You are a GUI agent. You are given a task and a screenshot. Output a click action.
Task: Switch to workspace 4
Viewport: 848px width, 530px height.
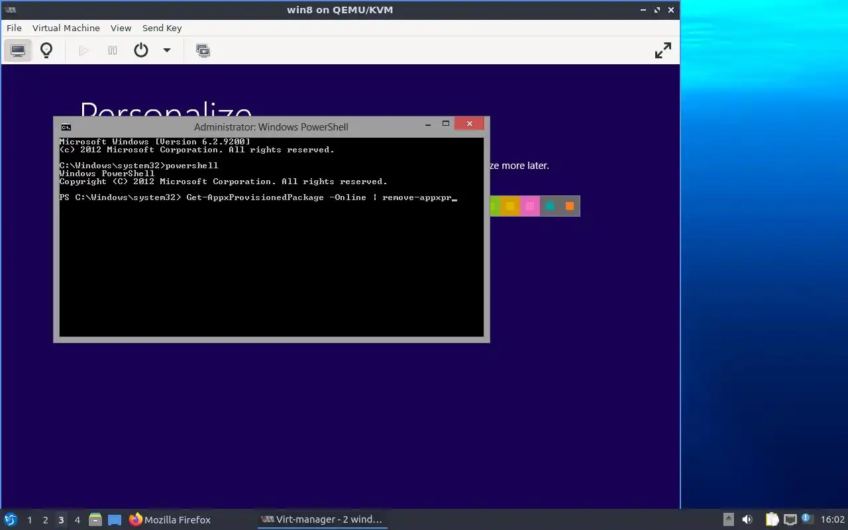[x=77, y=520]
